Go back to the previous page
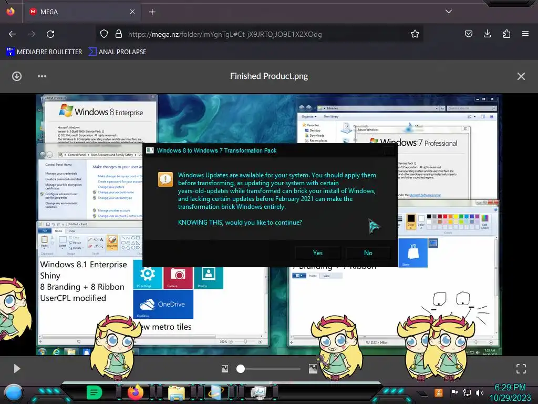The width and height of the screenshot is (538, 404). (x=13, y=34)
